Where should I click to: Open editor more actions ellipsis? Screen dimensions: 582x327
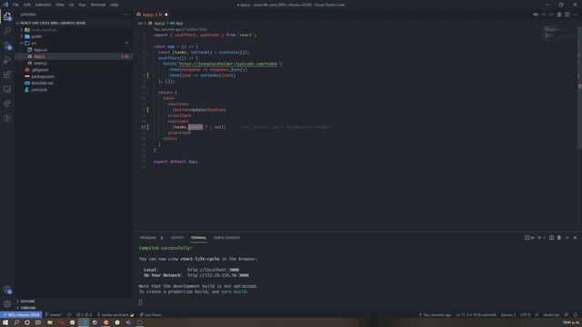[x=575, y=15]
